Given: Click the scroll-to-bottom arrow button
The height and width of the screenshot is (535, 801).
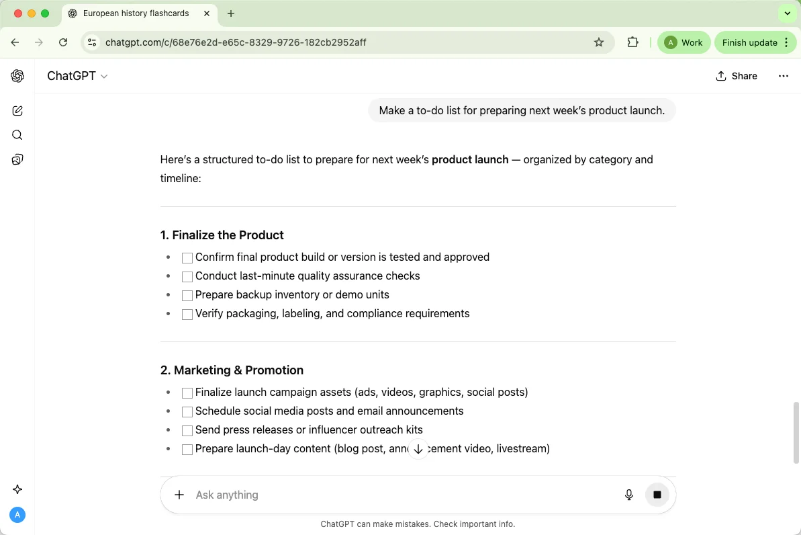Looking at the screenshot, I should click(418, 449).
